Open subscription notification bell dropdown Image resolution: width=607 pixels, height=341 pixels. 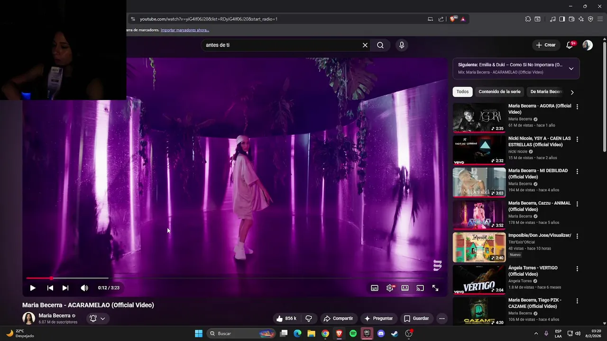coord(98,318)
